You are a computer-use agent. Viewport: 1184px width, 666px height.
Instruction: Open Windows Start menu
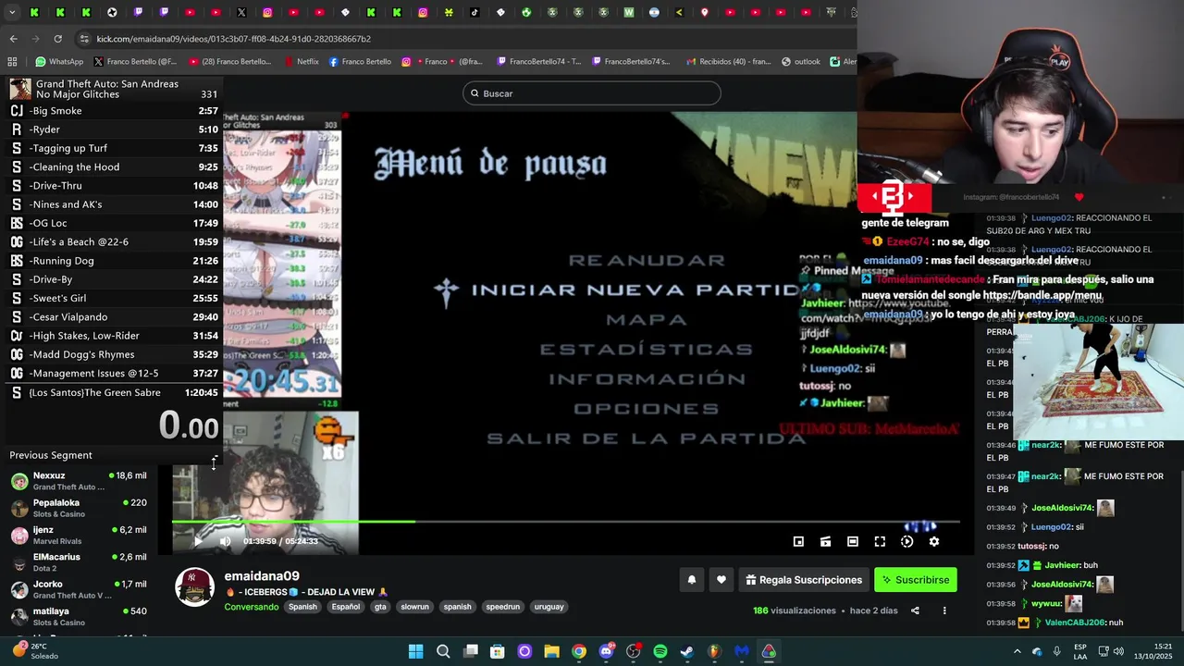click(x=416, y=651)
